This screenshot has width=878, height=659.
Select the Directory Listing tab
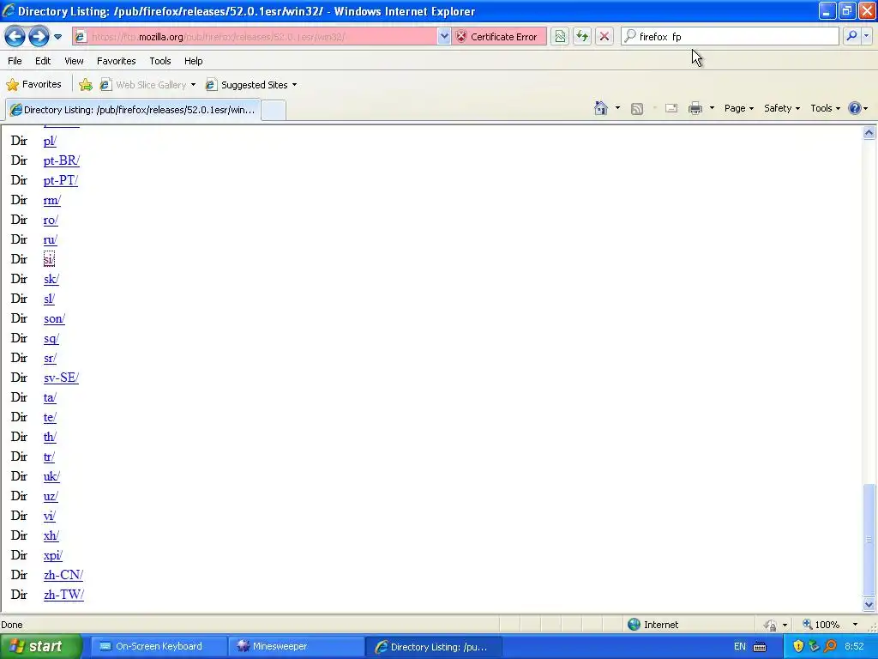(133, 110)
